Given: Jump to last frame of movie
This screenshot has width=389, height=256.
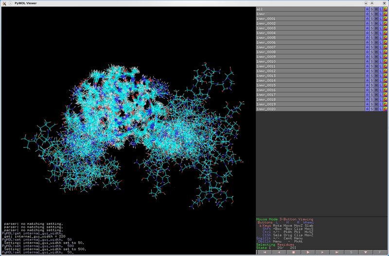Looking at the screenshot, I should [x=336, y=252].
